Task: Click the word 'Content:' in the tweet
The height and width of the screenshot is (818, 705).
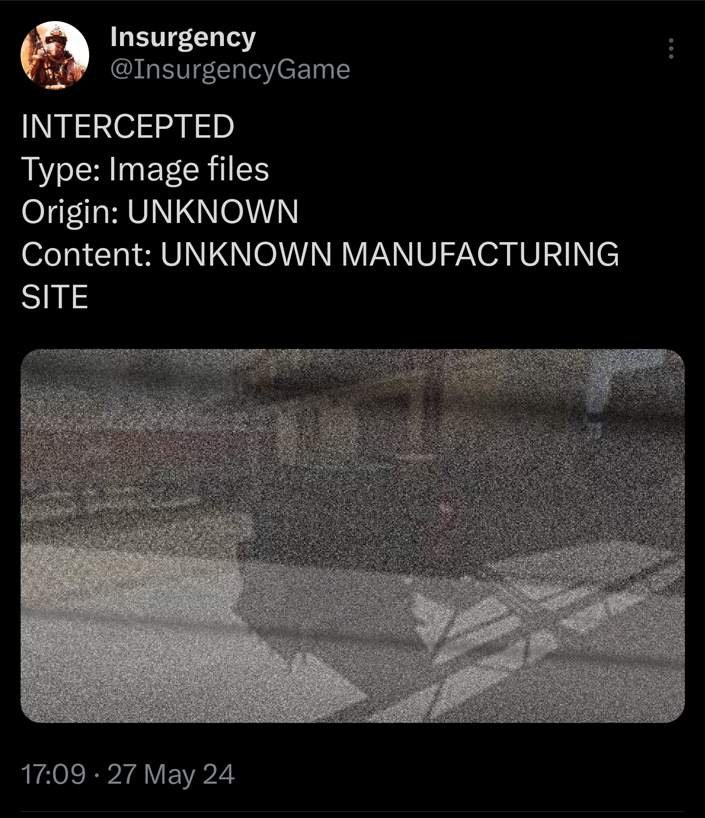Action: point(86,254)
